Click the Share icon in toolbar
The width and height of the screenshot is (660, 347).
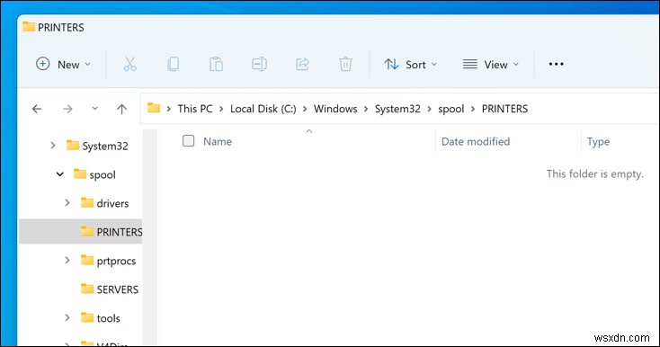(303, 64)
